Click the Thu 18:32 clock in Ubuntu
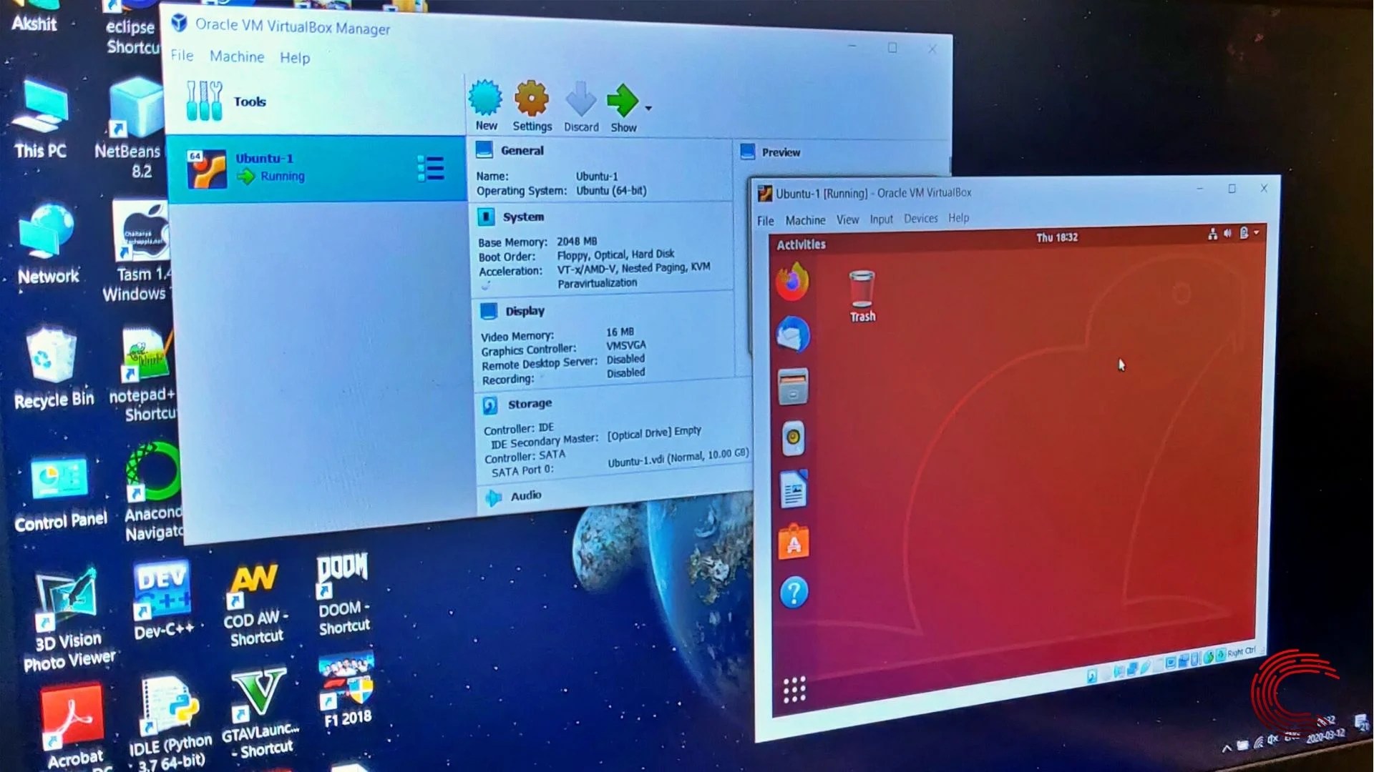1374x772 pixels. (1057, 237)
